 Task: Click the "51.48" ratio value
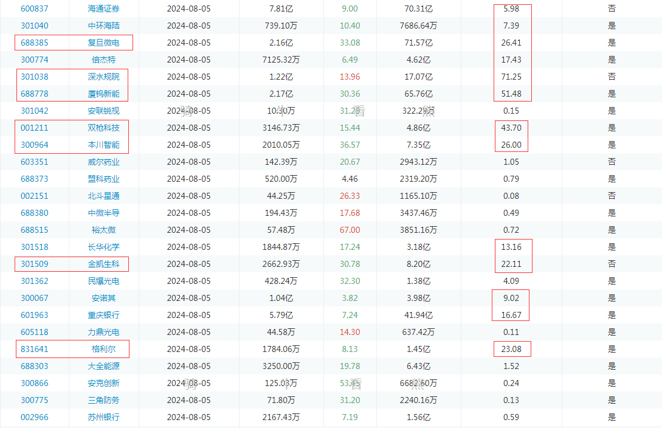(511, 94)
